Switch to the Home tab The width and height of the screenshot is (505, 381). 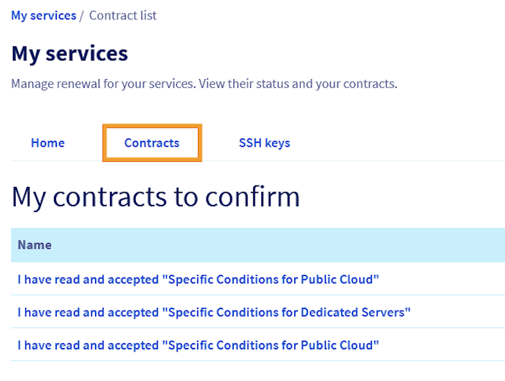pyautogui.click(x=47, y=142)
